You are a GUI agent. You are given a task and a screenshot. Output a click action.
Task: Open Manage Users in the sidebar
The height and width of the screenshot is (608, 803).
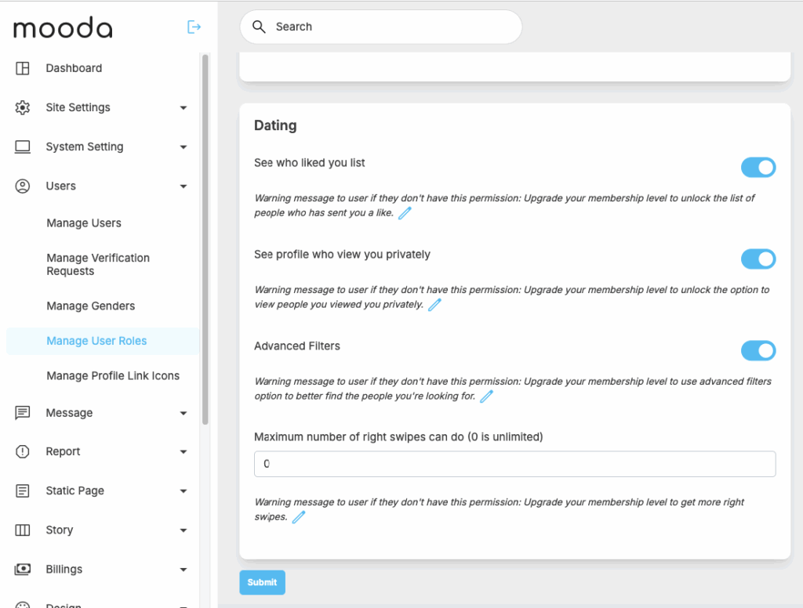[84, 223]
